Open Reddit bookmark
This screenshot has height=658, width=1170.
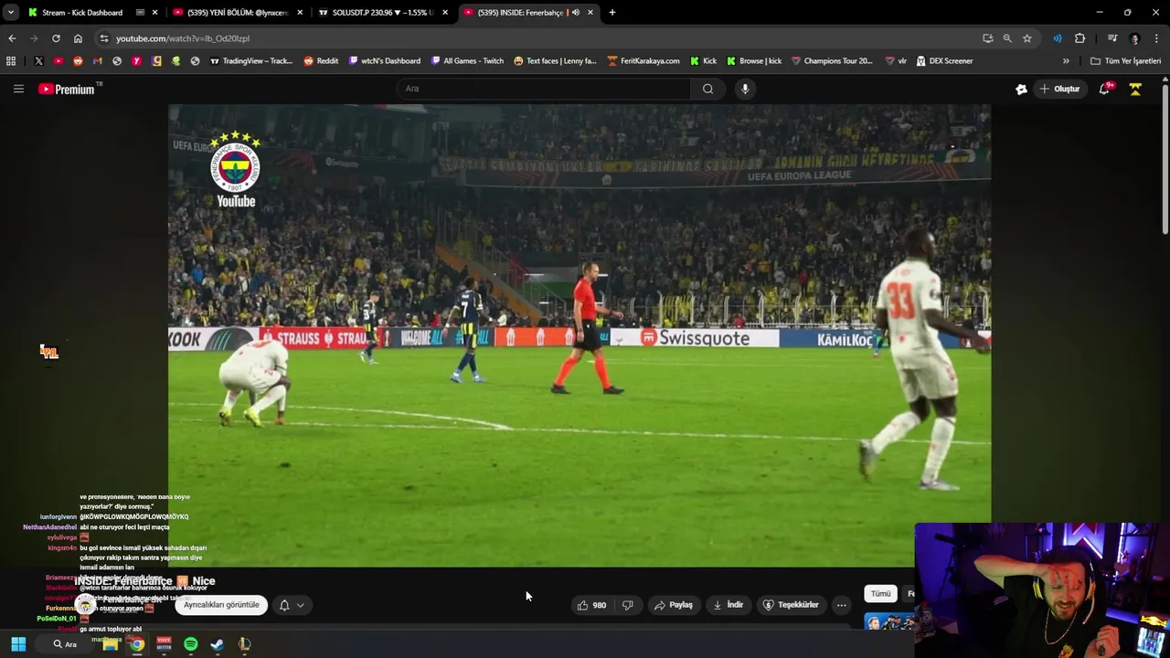pyautogui.click(x=321, y=61)
